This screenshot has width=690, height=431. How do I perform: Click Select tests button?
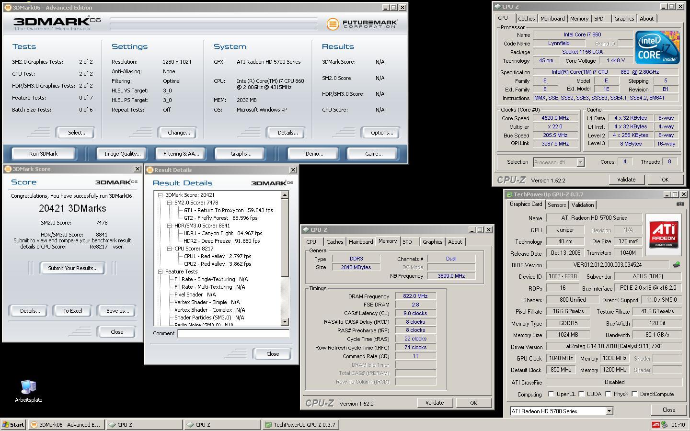tap(77, 133)
